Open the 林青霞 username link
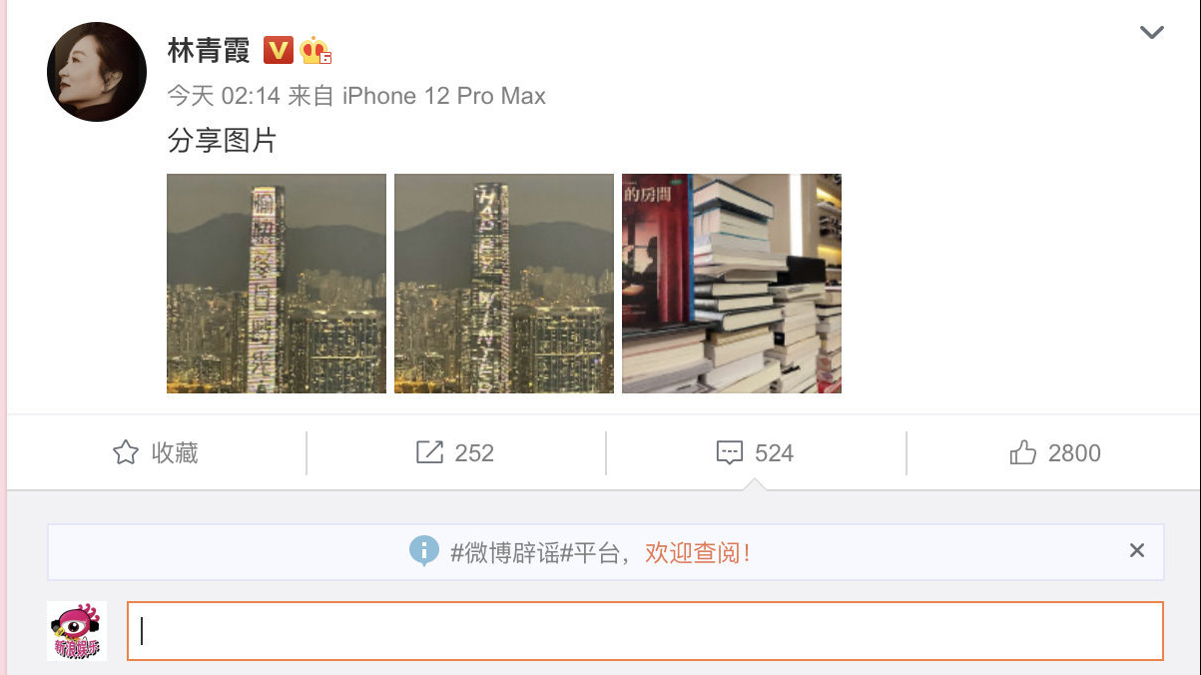This screenshot has width=1201, height=675. coord(209,49)
